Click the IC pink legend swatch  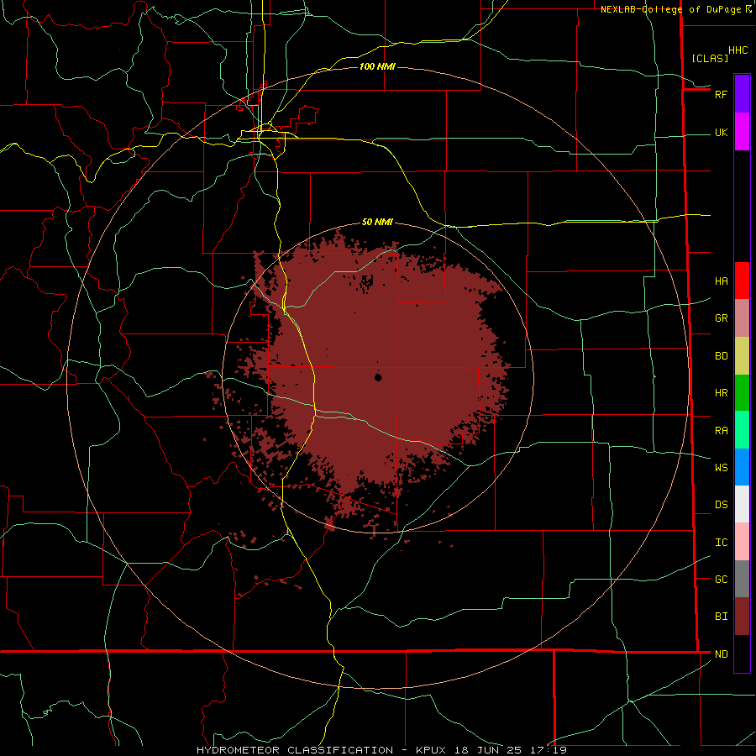(742, 542)
